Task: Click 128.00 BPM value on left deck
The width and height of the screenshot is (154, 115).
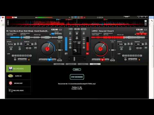Action: (x=55, y=29)
